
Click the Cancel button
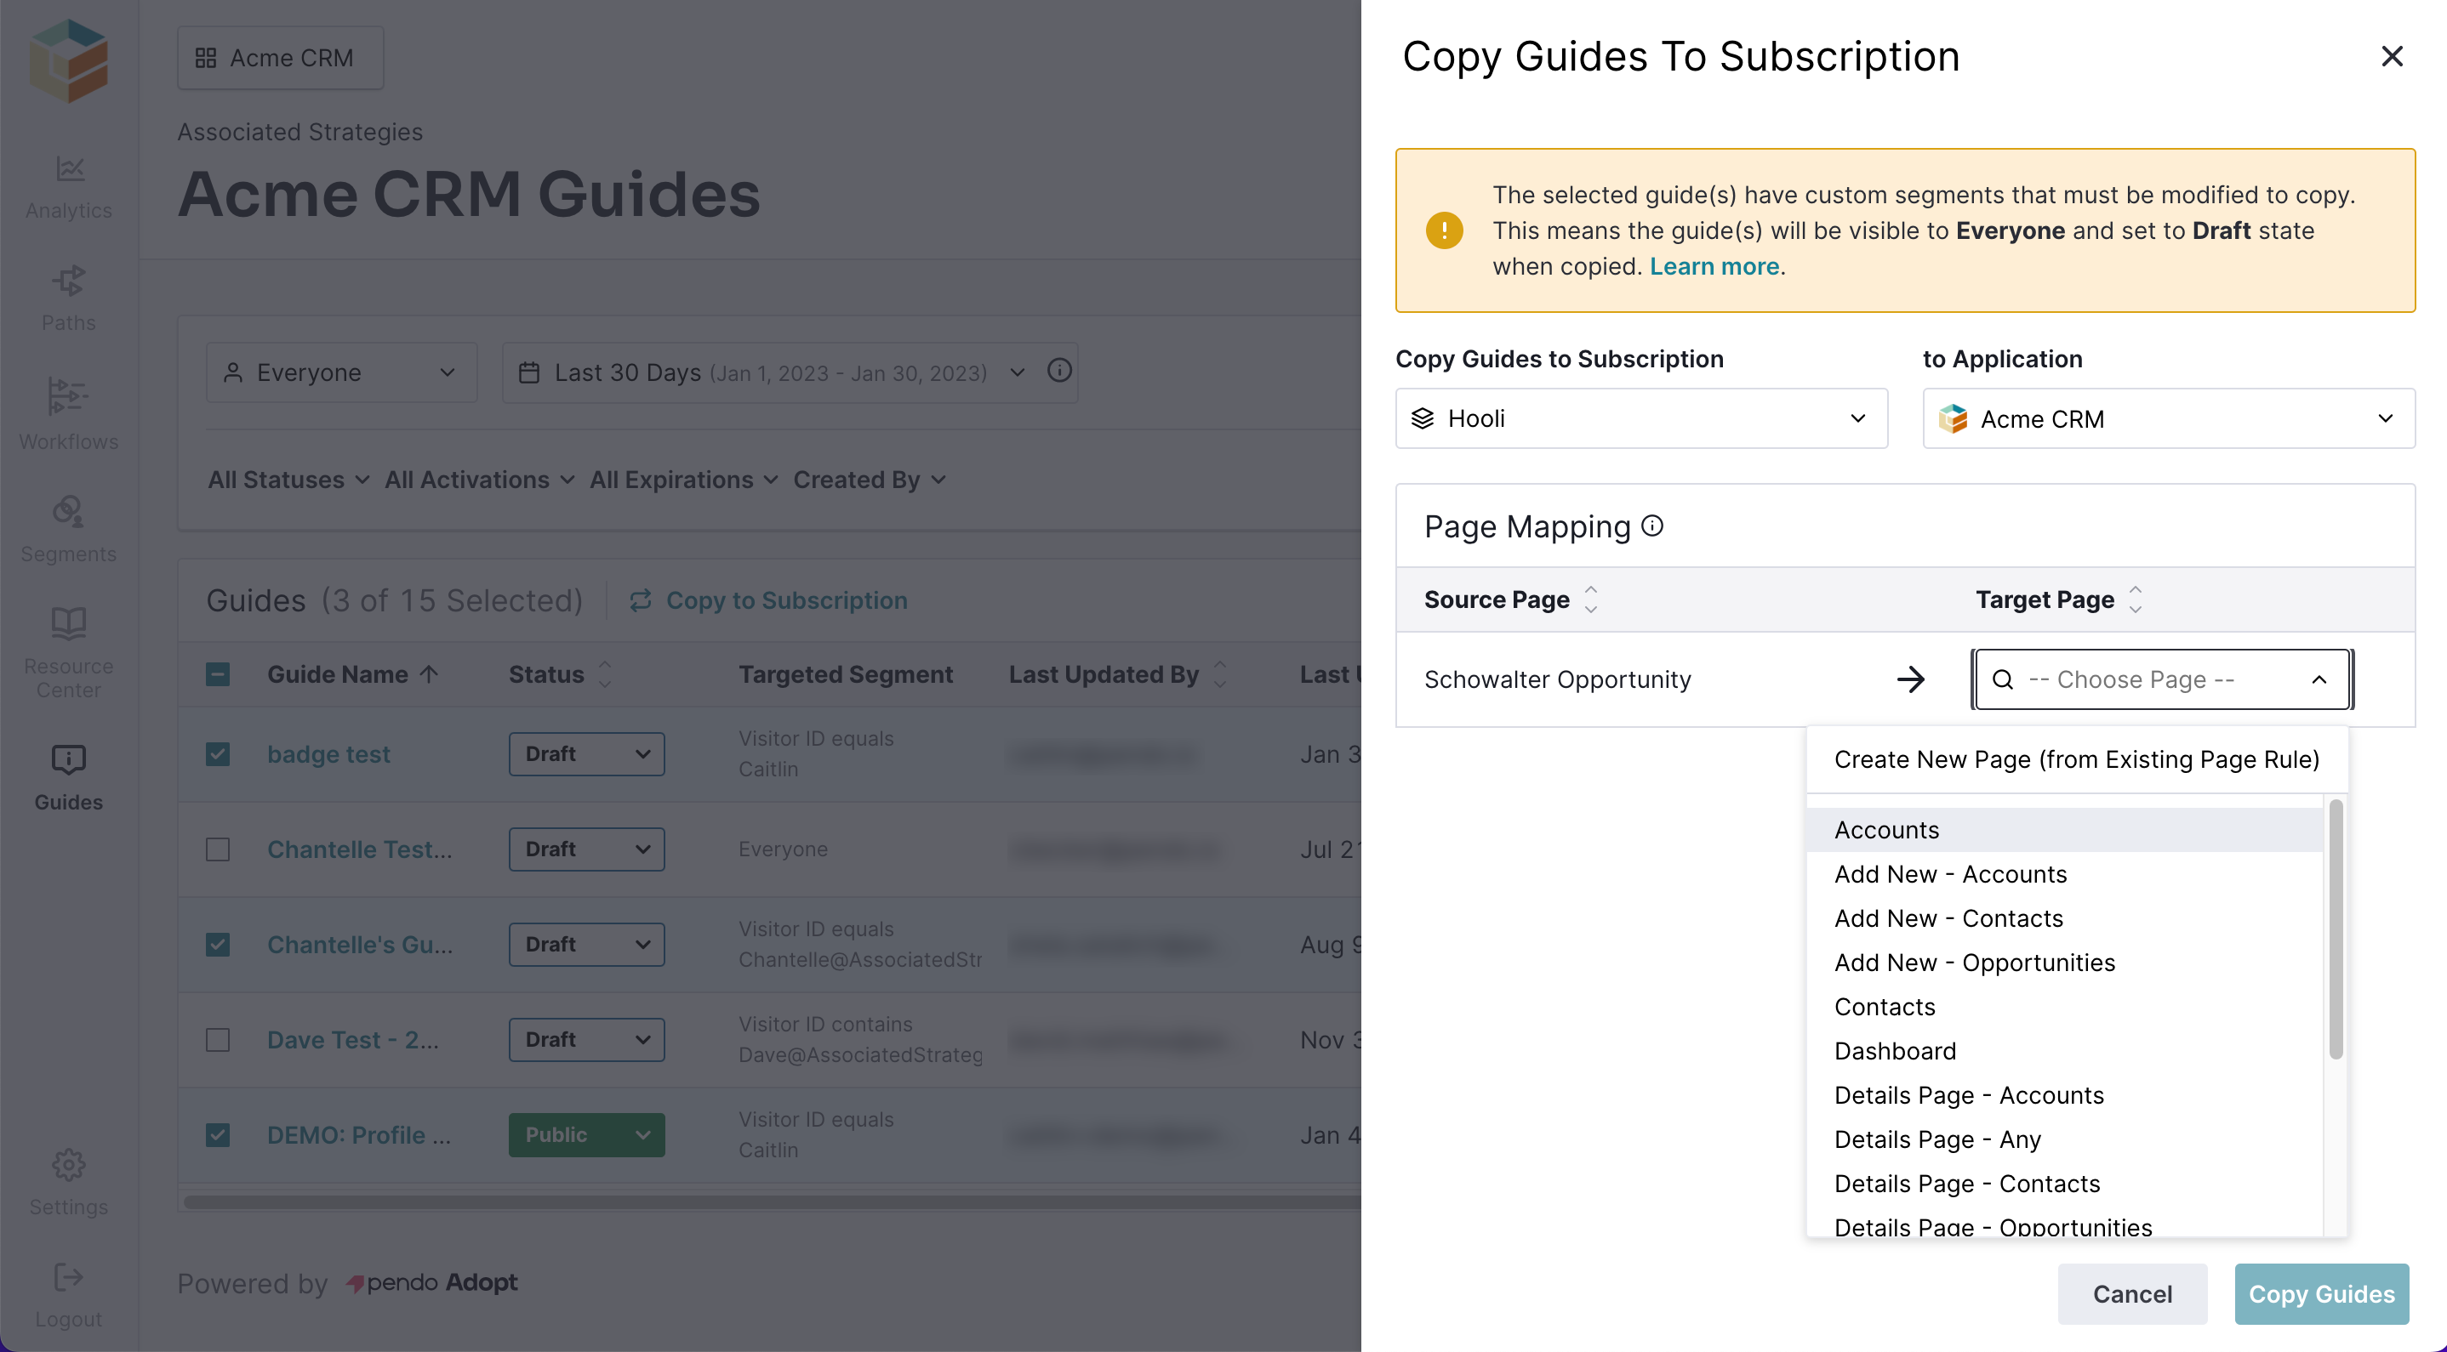tap(2131, 1293)
